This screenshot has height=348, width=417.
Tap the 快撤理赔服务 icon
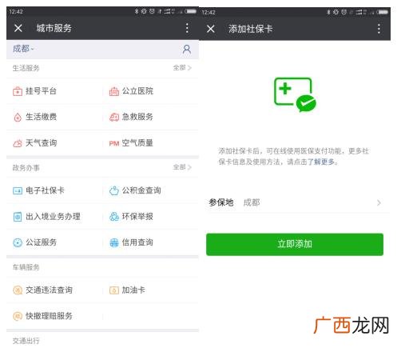(x=18, y=316)
